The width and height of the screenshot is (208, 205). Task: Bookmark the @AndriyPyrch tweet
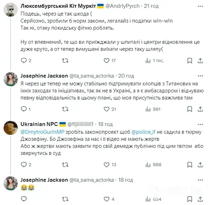pos(190,61)
